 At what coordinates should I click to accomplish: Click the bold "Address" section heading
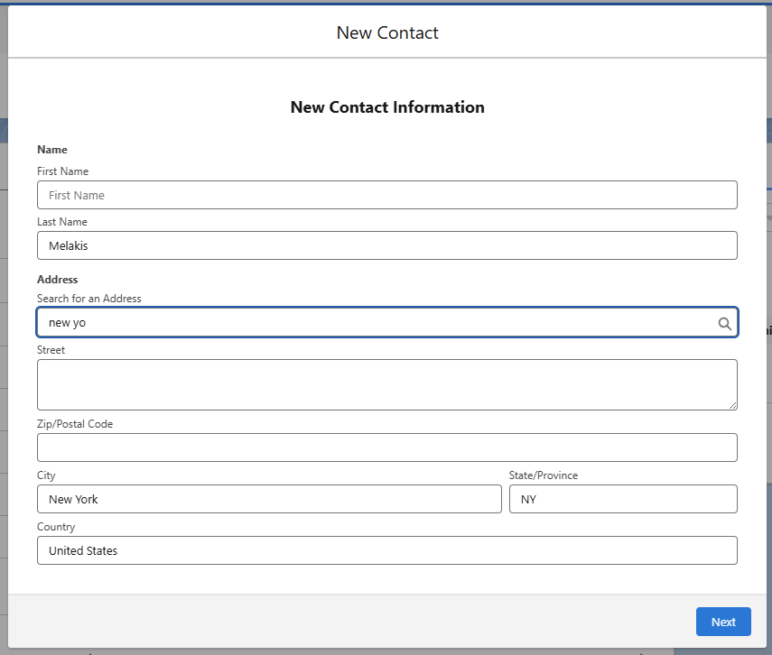[57, 280]
